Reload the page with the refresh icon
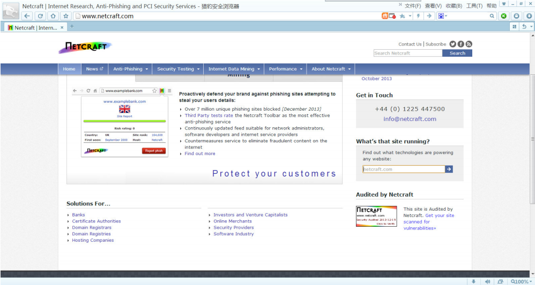 pos(40,16)
